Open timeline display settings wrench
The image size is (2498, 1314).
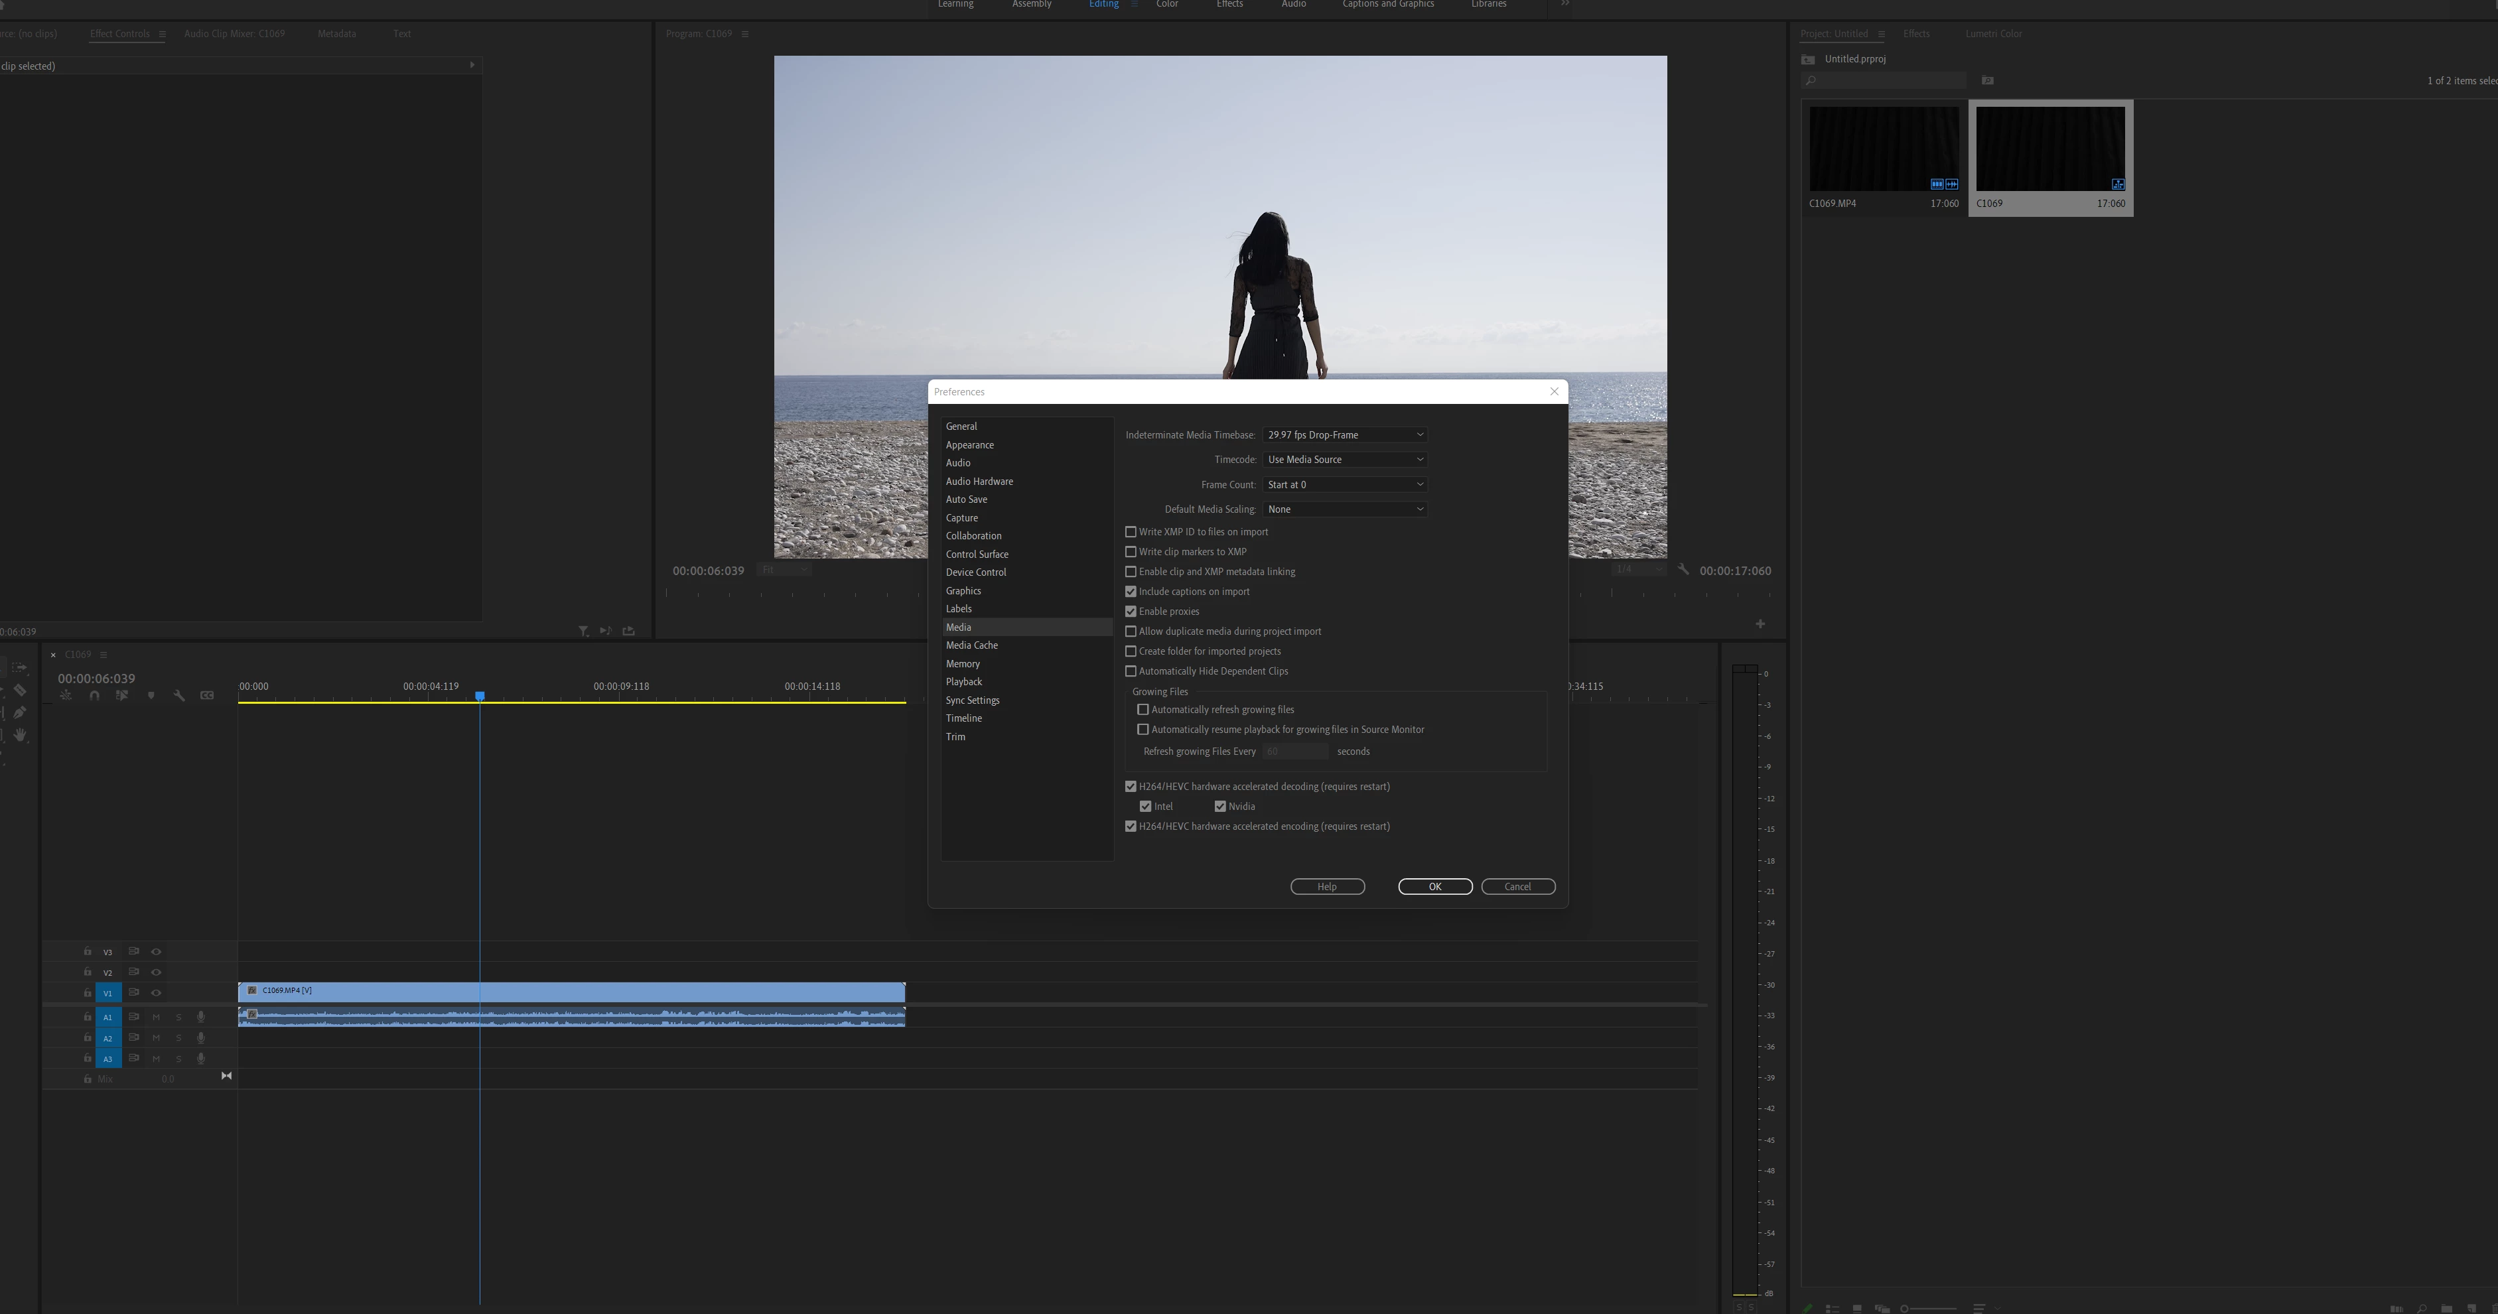tap(178, 695)
